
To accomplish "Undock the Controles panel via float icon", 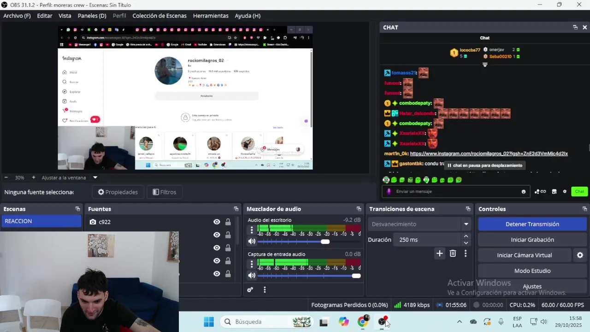I will point(584,209).
